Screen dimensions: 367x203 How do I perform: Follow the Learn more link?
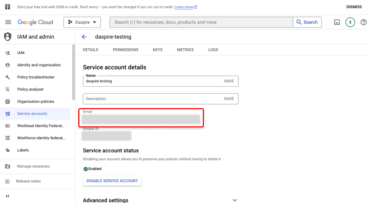point(184,7)
